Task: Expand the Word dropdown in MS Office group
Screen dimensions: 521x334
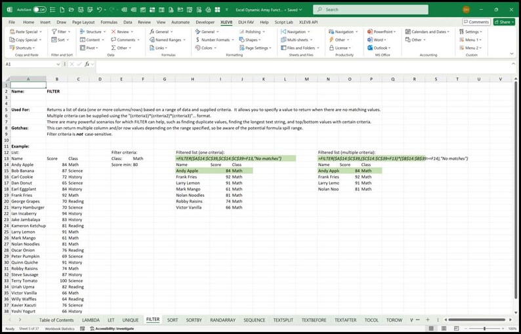Action: click(385, 40)
